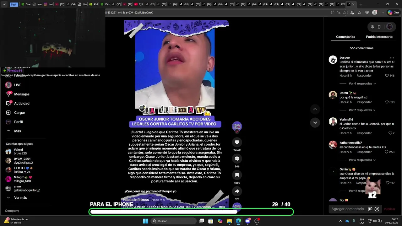Open a new browser tab

(x=361, y=4)
